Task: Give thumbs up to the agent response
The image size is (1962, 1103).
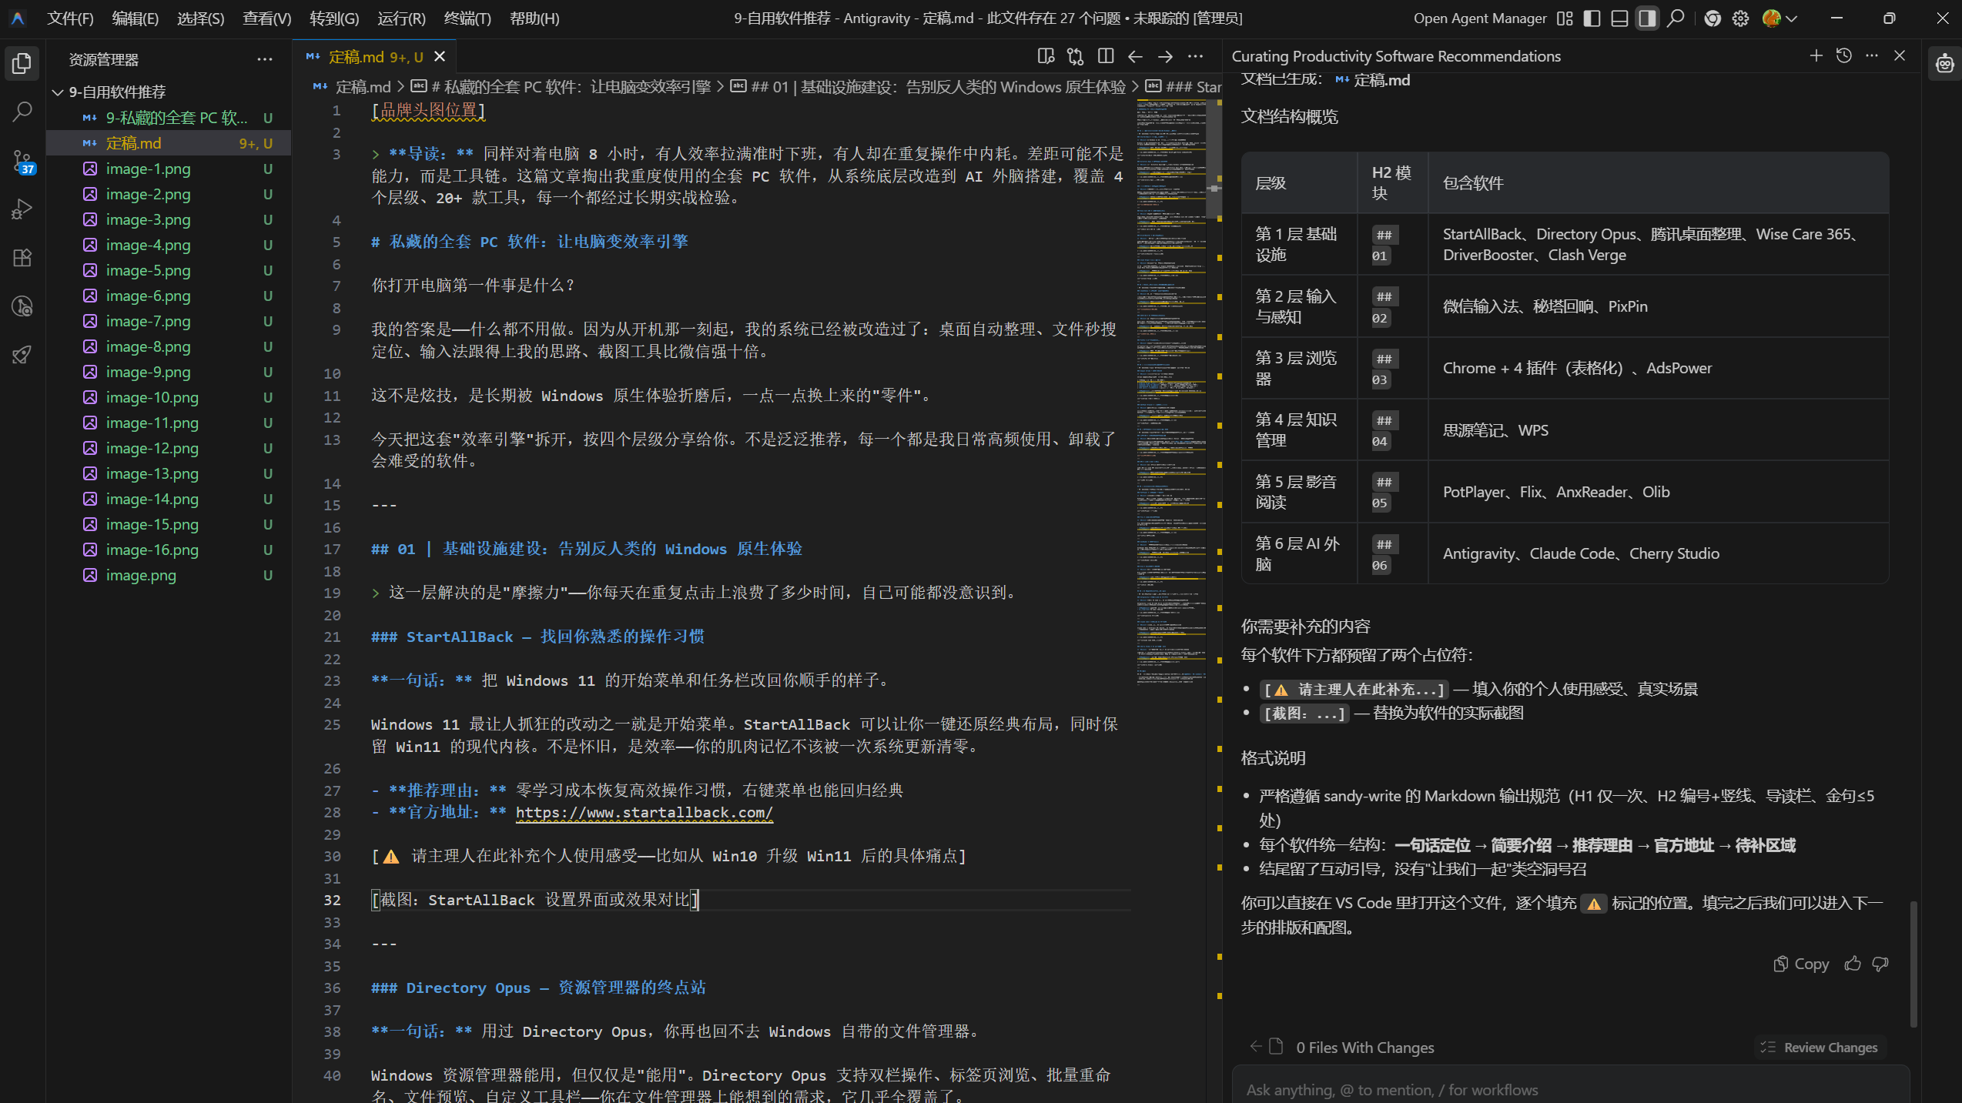Action: (x=1853, y=964)
